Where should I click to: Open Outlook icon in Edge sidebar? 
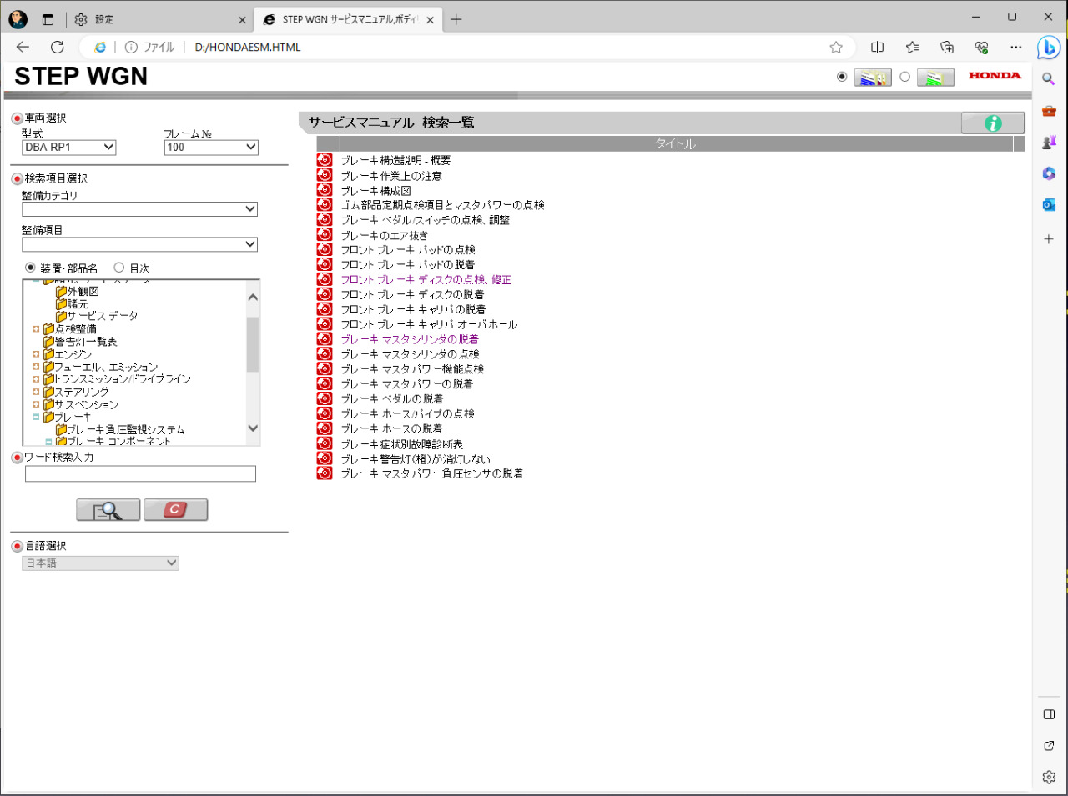[x=1049, y=204]
